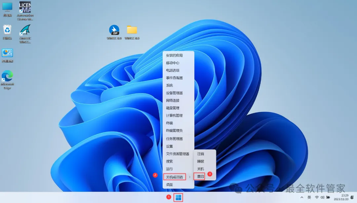The height and width of the screenshot is (203, 357).
Task: Open the notification bell icon
Action: coord(352,197)
